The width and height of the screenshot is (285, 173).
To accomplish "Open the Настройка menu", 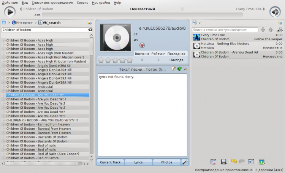I will tap(101, 3).
